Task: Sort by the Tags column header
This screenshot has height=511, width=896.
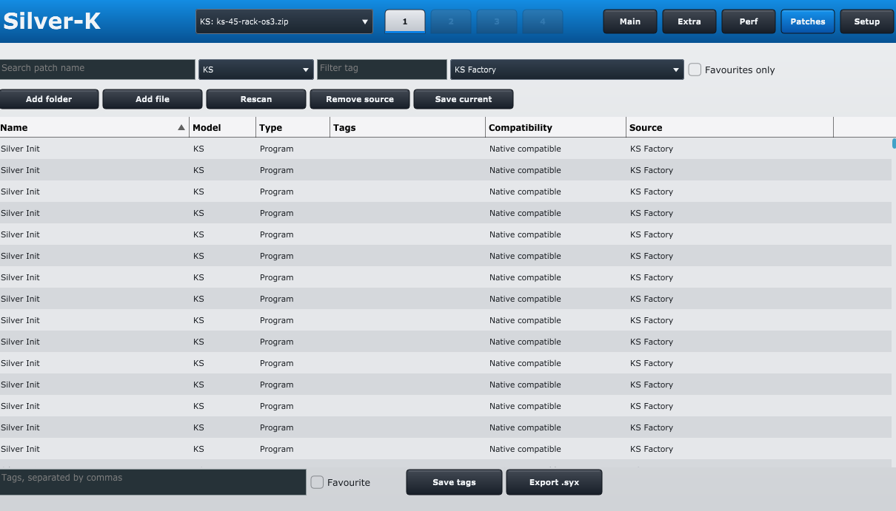Action: (x=407, y=127)
